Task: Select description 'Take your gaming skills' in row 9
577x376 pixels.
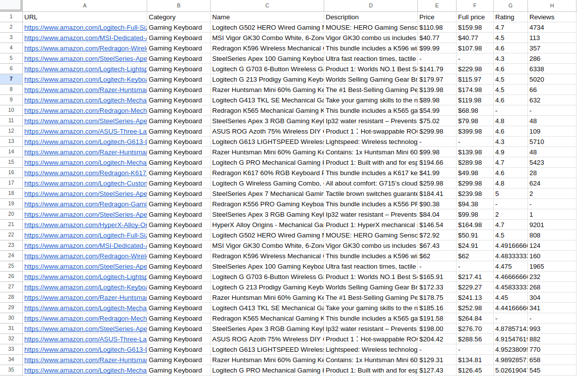Action: (371, 100)
